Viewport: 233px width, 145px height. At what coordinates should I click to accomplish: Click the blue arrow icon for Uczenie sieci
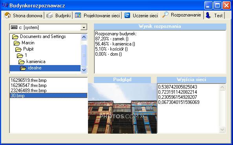(x=127, y=15)
